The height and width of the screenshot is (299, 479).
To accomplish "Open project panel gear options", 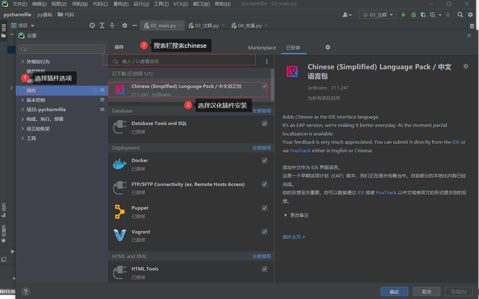I will [125, 25].
